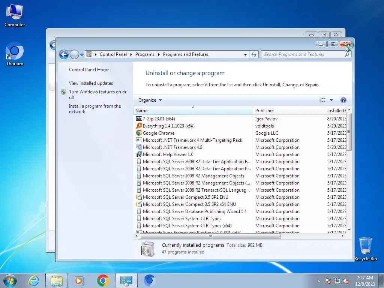This screenshot has width=384, height=288.
Task: Click the vertical scrollbar up arrow
Action: coord(349,109)
